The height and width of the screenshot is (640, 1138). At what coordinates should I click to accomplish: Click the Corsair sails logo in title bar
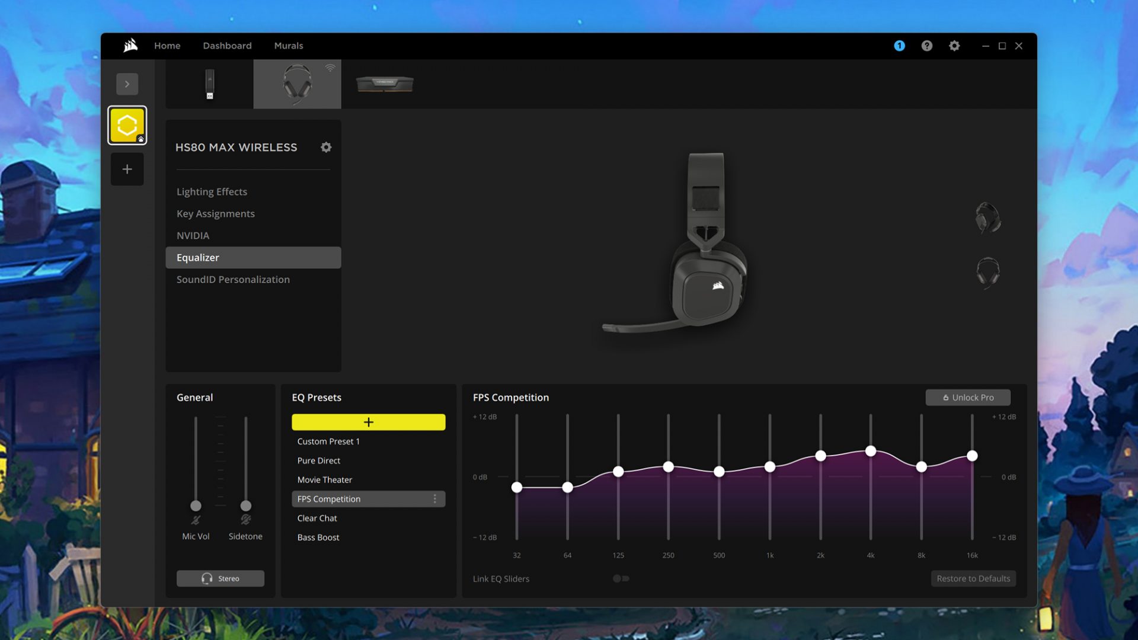click(x=130, y=45)
